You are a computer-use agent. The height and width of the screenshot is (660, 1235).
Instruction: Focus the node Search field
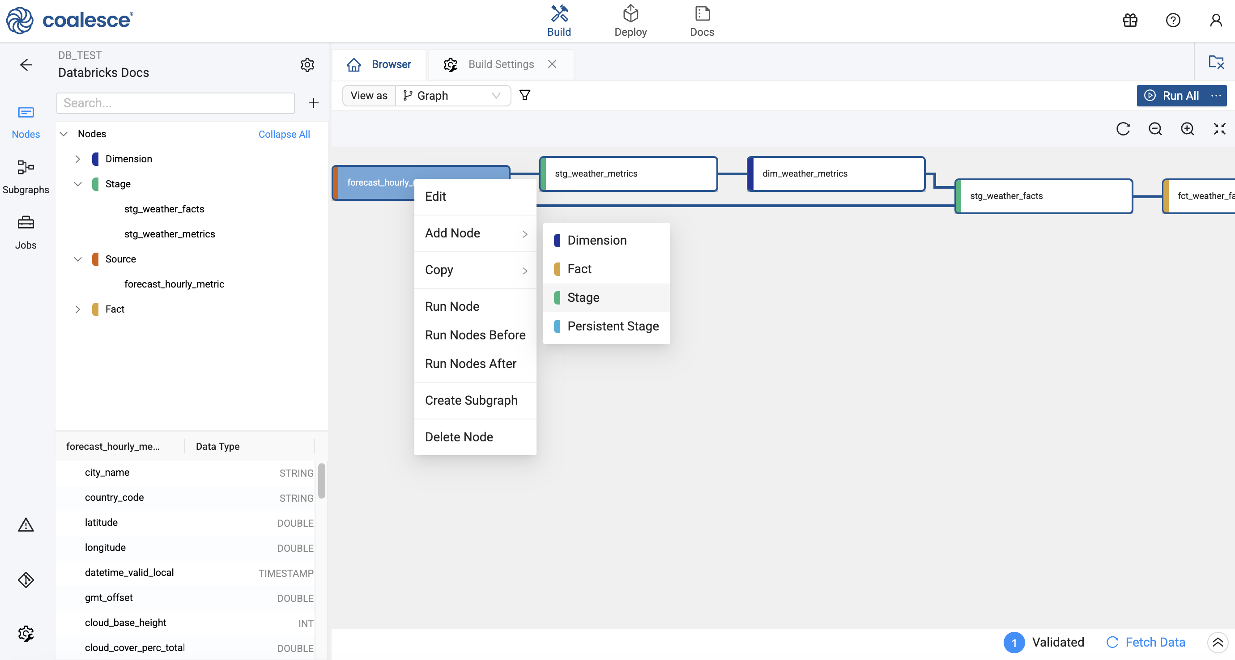coord(175,103)
